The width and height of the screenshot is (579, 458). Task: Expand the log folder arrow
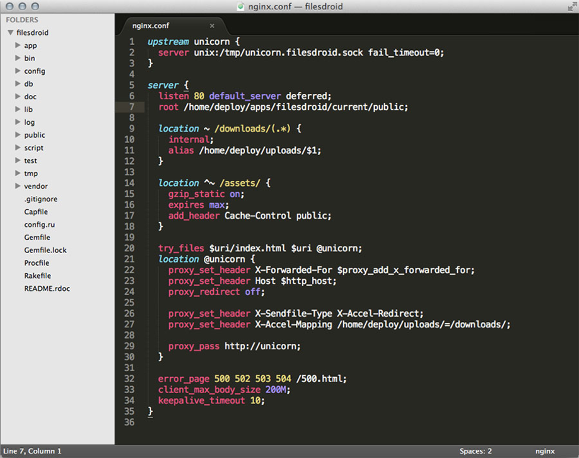click(x=18, y=122)
